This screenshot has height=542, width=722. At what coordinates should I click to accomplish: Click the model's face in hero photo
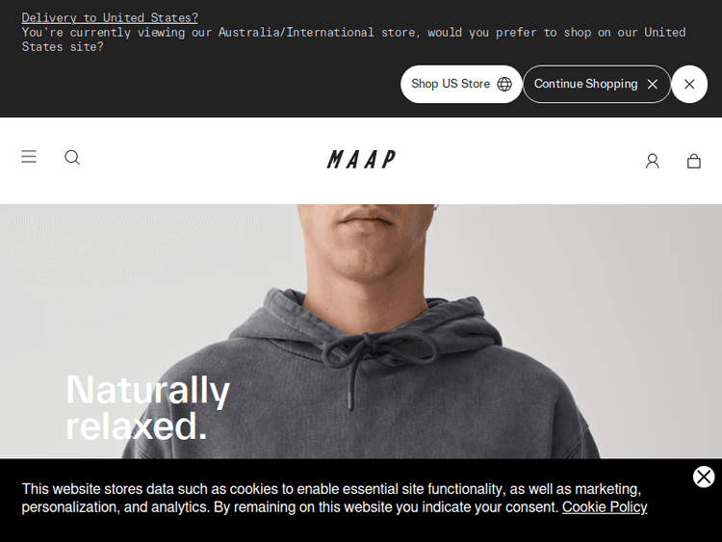pyautogui.click(x=367, y=240)
